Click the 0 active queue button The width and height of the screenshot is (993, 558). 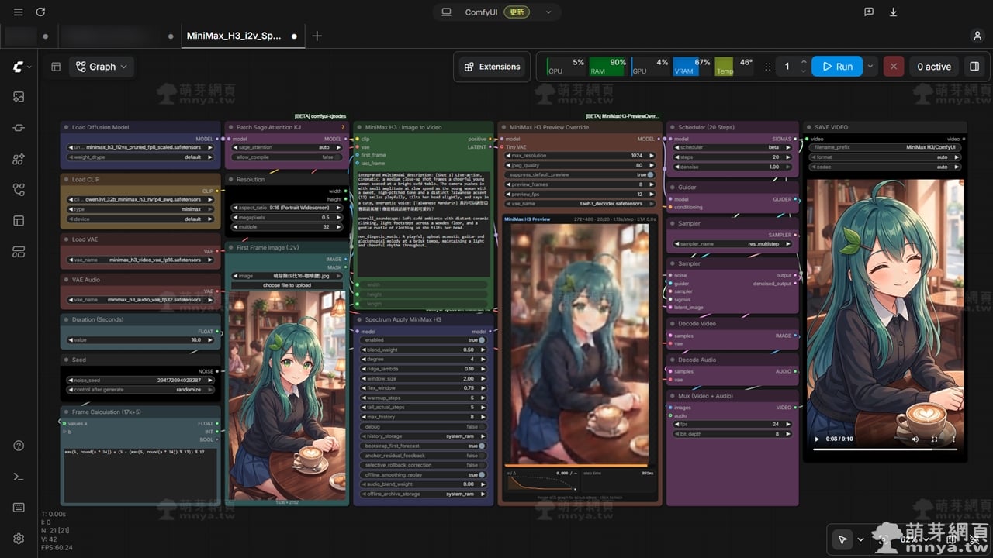coord(934,67)
